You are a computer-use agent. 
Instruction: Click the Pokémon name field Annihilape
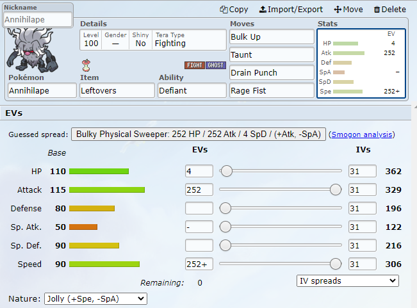[42, 91]
